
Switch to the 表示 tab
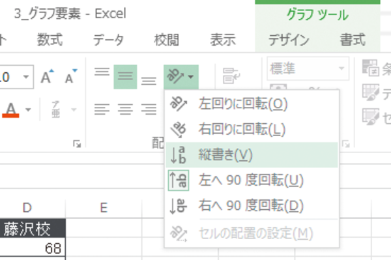pos(223,40)
